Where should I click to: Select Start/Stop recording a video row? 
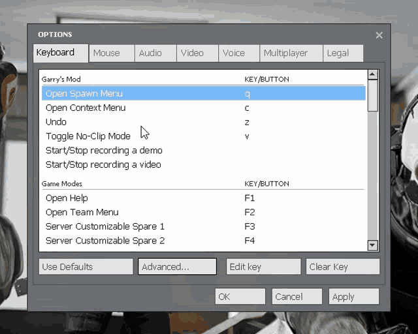[204, 164]
